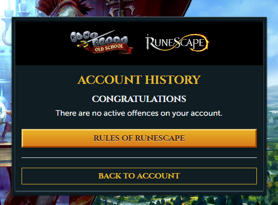Open the RuneScape flaming ring logo
This screenshot has width=278, height=205.
tap(177, 43)
